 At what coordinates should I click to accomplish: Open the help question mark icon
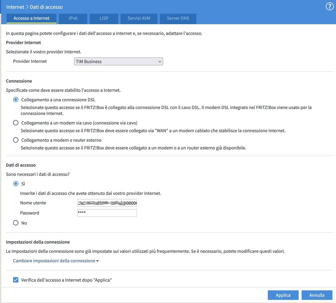pyautogui.click(x=329, y=7)
